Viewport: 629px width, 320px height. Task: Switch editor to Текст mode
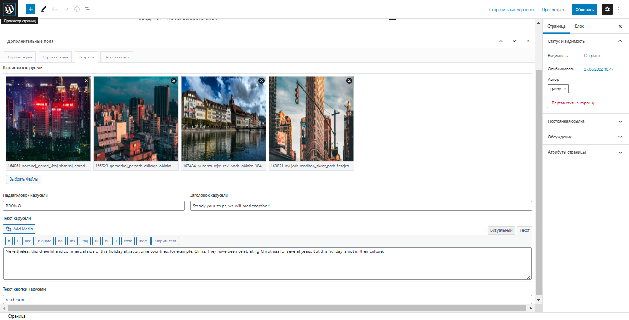click(x=524, y=230)
